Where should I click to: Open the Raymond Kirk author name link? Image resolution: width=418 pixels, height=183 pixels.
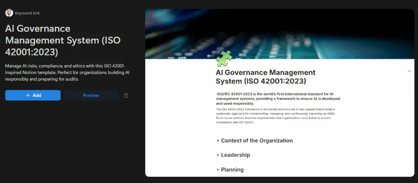click(x=27, y=13)
